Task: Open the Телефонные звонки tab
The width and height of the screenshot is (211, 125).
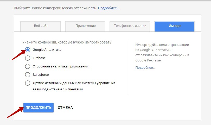Action: point(130,26)
